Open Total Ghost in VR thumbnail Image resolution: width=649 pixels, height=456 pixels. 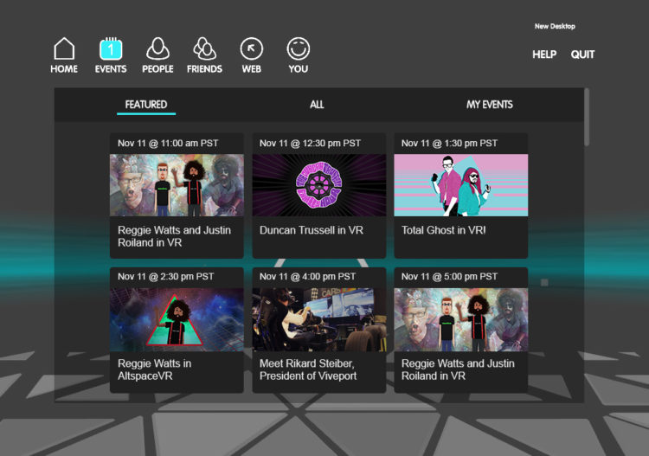click(x=460, y=185)
